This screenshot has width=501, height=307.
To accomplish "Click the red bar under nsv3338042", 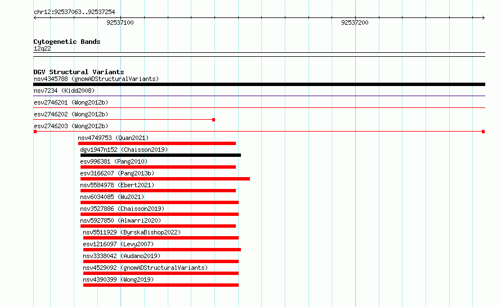I will pos(161,261).
